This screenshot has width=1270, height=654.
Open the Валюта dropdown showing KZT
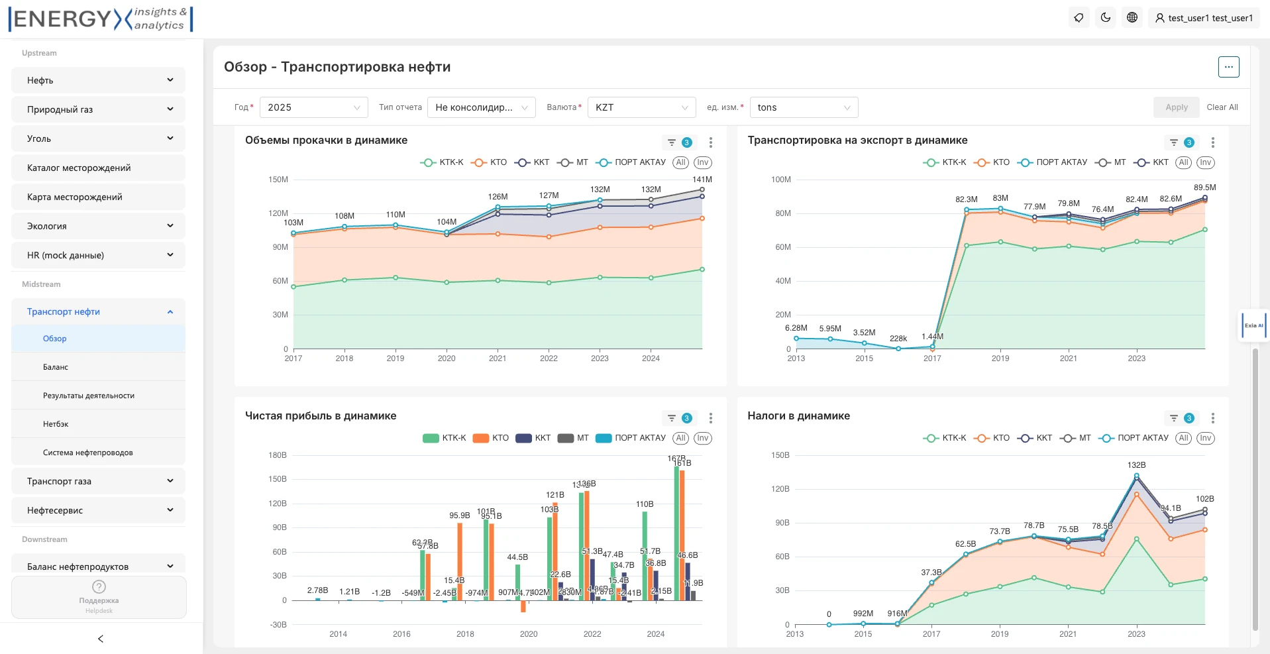642,107
